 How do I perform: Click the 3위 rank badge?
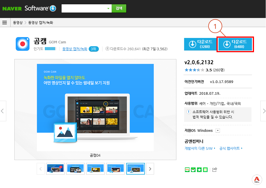94,49
